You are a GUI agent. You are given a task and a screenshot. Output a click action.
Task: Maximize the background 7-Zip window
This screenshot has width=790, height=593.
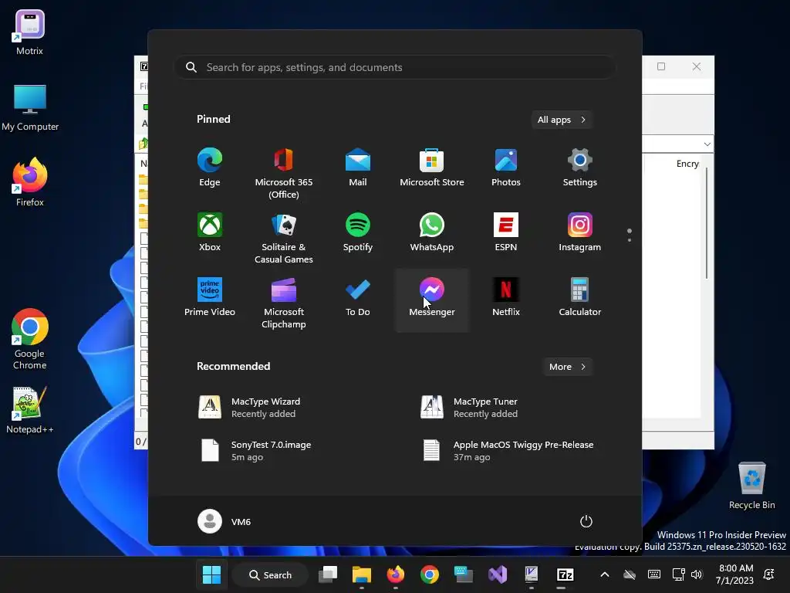[661, 66]
